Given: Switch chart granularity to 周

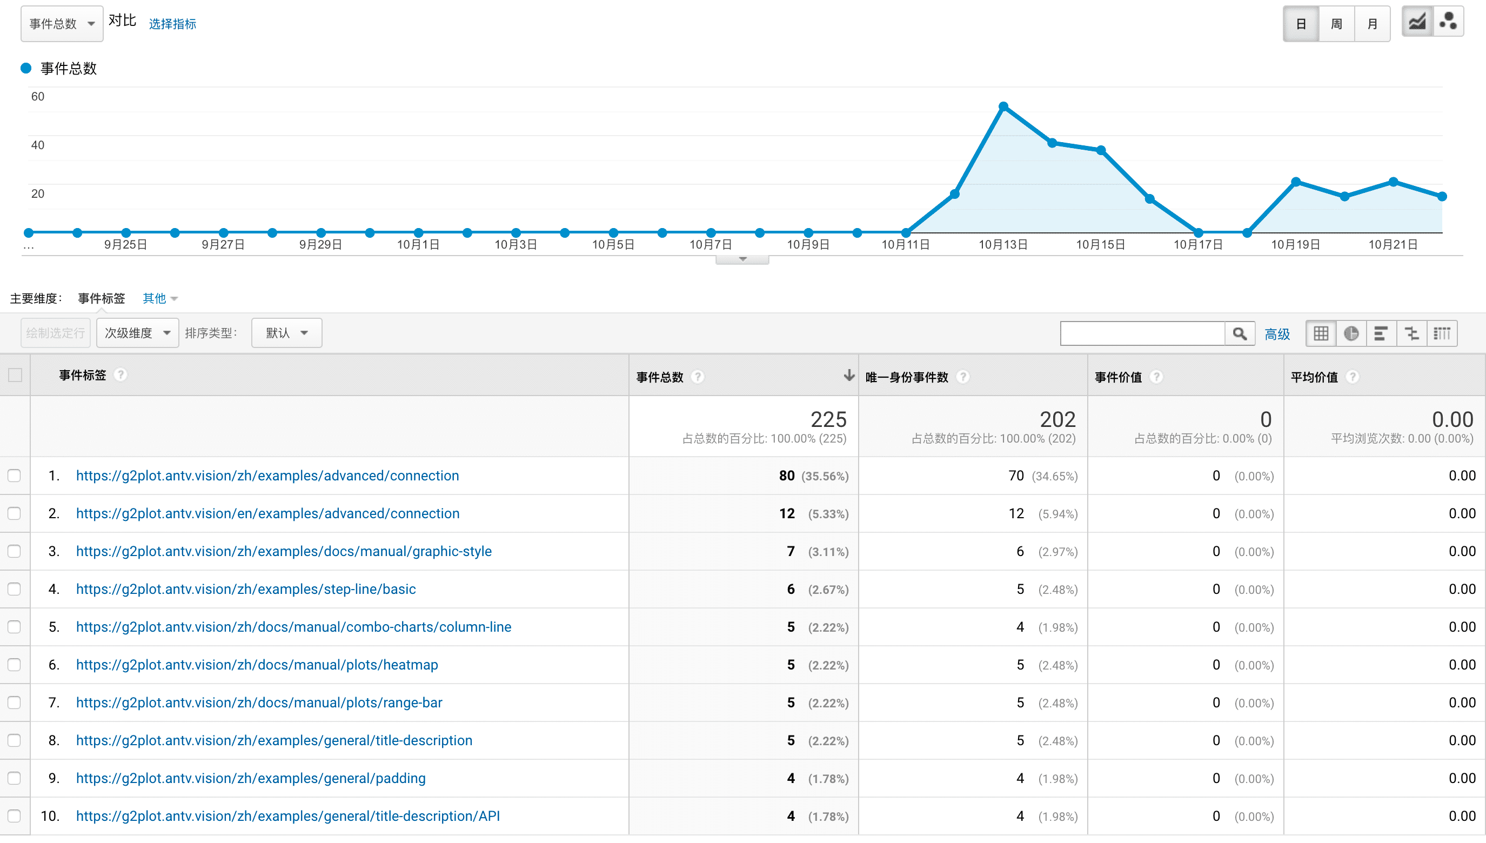Looking at the screenshot, I should (x=1337, y=24).
